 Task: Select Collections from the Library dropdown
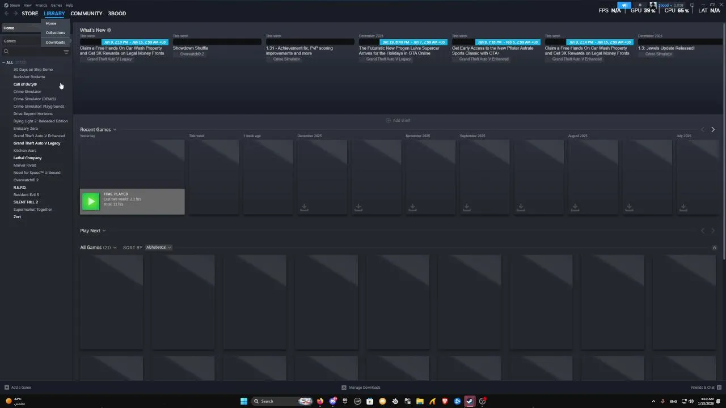[x=56, y=33]
